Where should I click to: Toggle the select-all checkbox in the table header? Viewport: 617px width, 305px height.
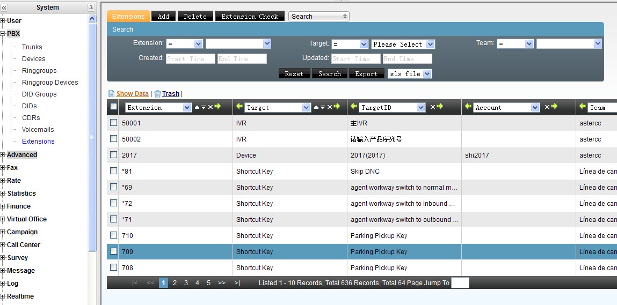(113, 107)
